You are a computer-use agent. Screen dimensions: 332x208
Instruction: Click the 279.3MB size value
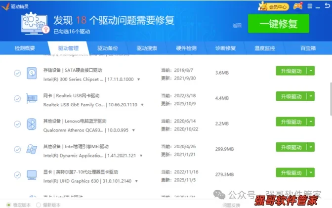224,174
